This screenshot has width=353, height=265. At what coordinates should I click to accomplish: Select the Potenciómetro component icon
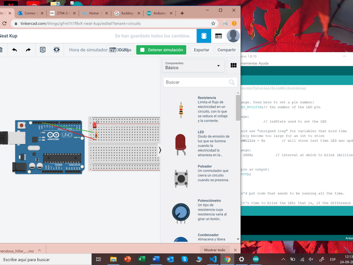[x=181, y=213]
